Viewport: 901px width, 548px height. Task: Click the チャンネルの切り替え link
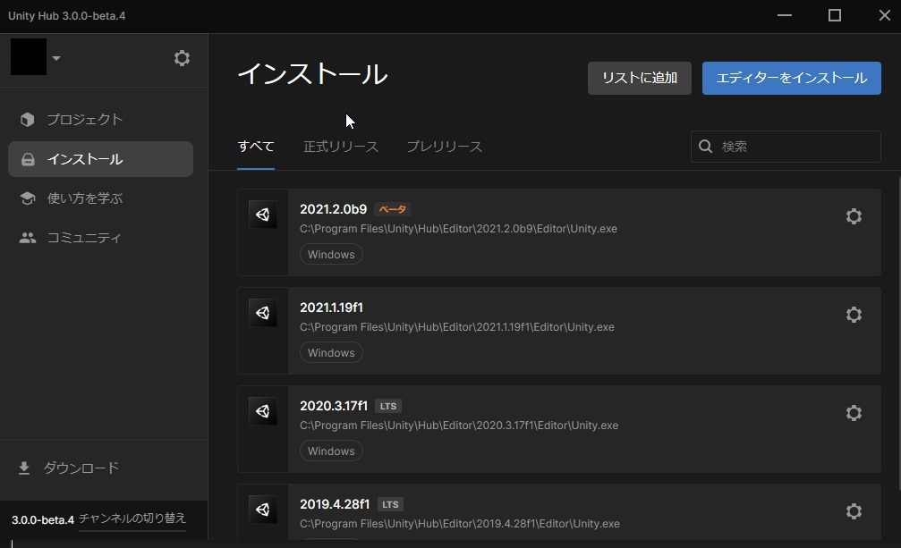click(132, 518)
